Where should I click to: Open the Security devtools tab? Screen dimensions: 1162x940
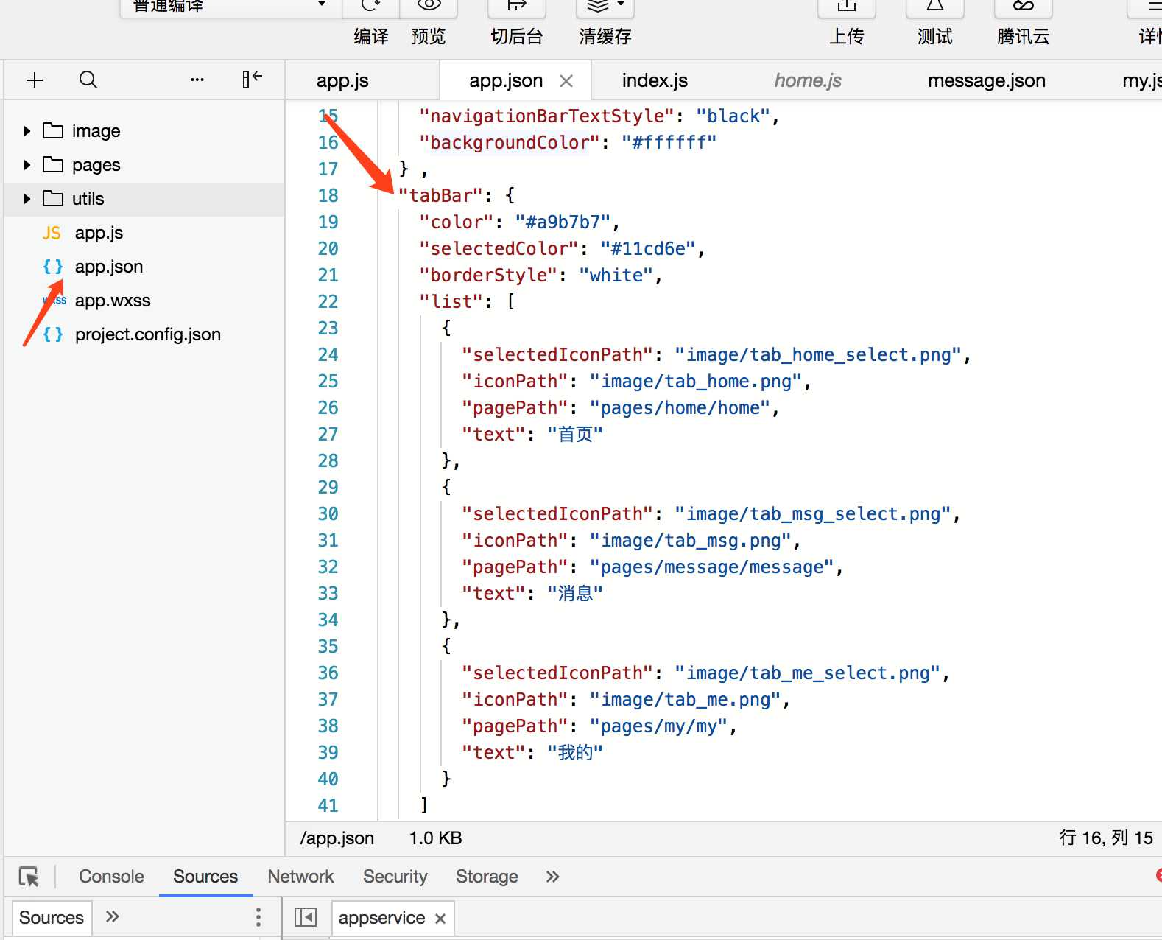click(x=395, y=877)
